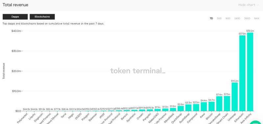Select the Uniswap $14.2m bar
Image resolution: width=263 pixels, height=124 pixels.
[x=235, y=97]
